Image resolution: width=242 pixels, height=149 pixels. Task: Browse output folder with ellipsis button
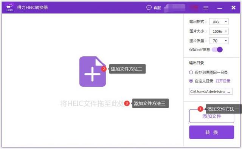coord(229,92)
